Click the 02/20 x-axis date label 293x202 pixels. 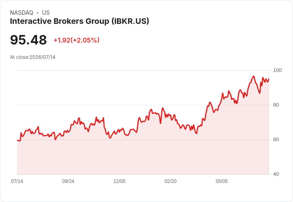pos(170,181)
